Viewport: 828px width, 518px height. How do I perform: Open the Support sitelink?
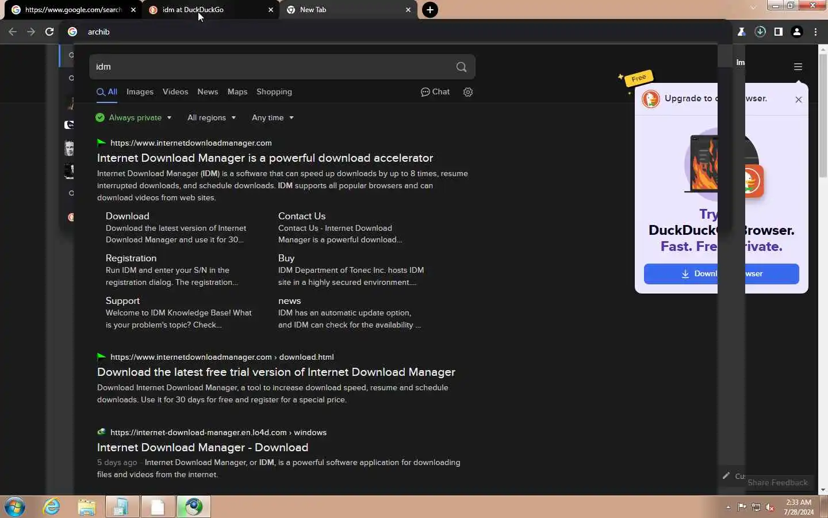pos(122,300)
